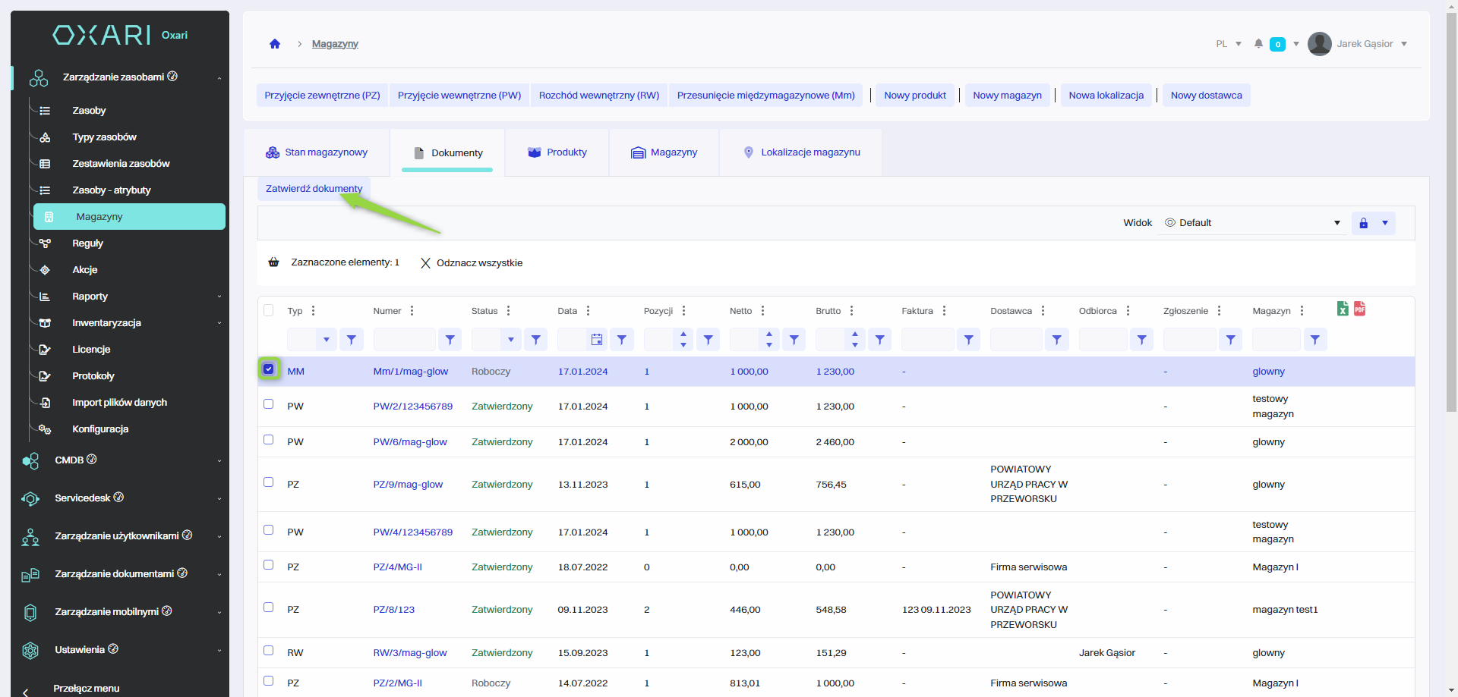Viewport: 1458px width, 697px height.
Task: Click the home breadcrumb icon
Action: (275, 44)
